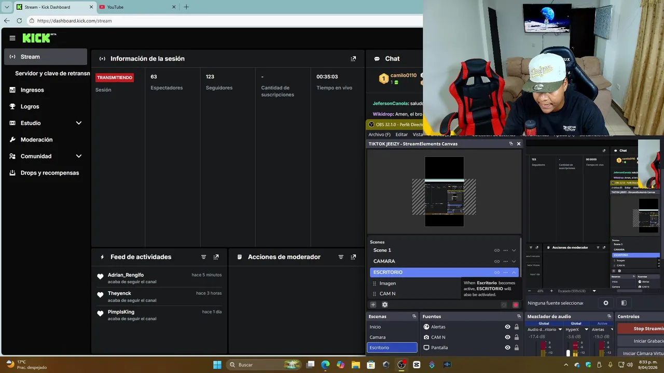Pop out the Información de la sesión panel

(353, 59)
